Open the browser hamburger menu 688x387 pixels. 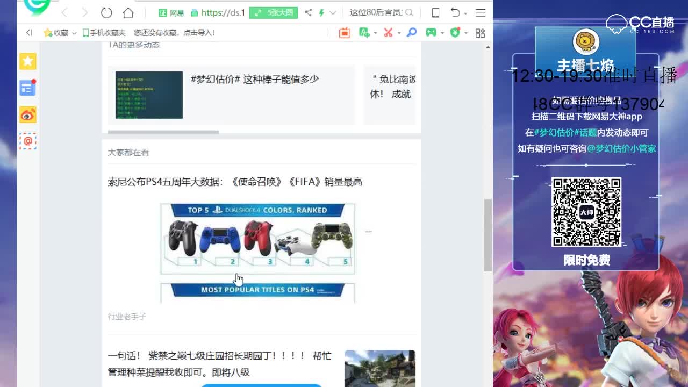(481, 12)
